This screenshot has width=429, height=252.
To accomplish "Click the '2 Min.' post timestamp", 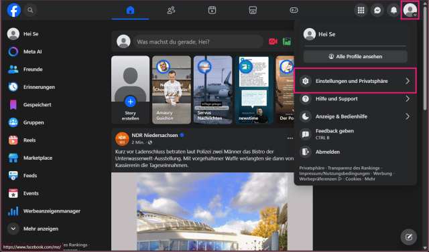I will 138,142.
